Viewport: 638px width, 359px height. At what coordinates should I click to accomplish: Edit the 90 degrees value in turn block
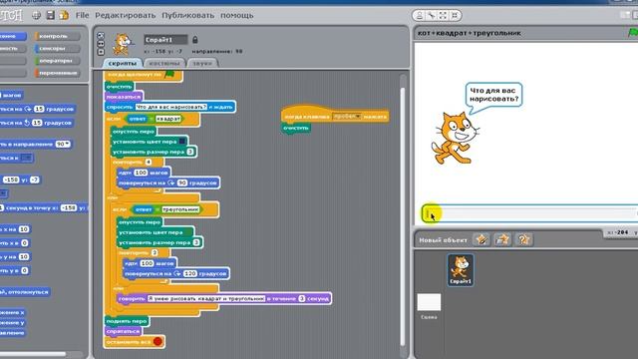pyautogui.click(x=182, y=182)
